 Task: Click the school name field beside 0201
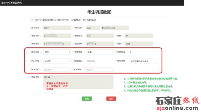[x=115, y=28]
